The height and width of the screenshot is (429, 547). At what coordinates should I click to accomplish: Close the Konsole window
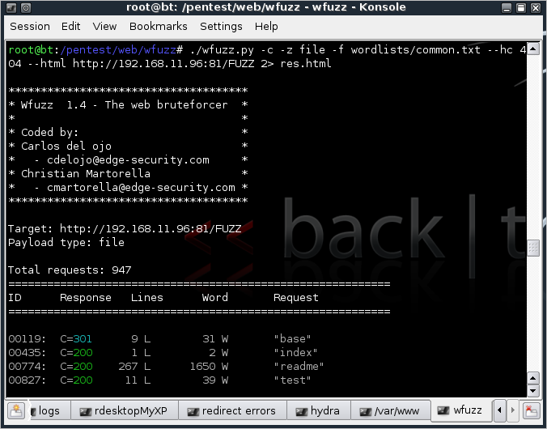(536, 7)
